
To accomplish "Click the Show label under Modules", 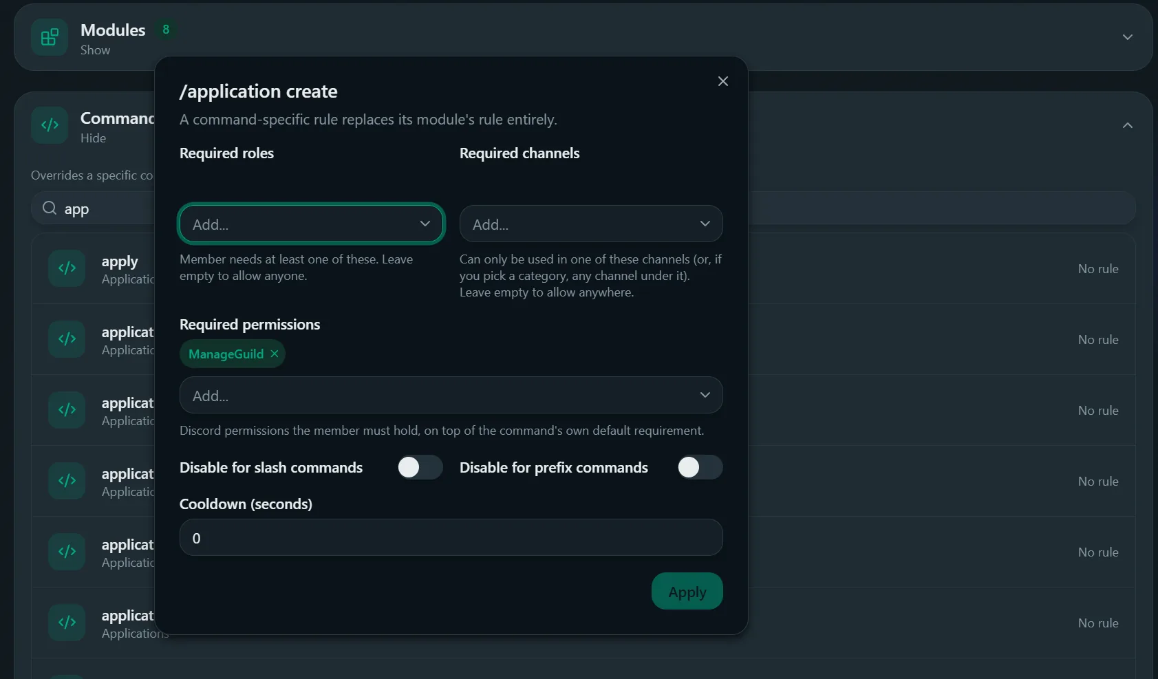I will (95, 50).
